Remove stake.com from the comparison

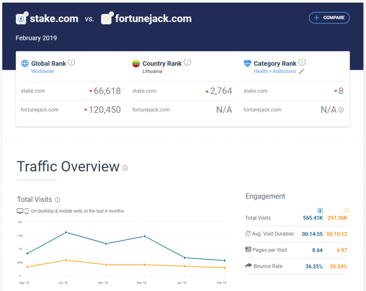click(26, 14)
